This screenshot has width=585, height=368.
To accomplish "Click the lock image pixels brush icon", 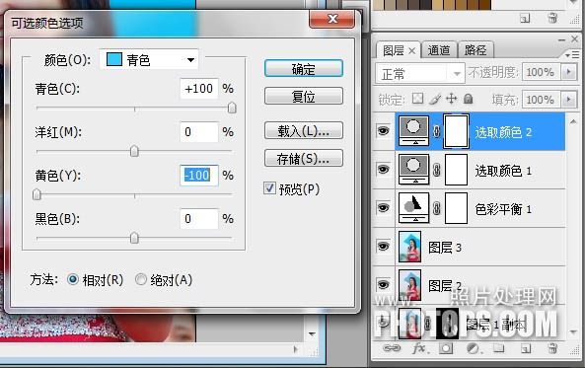I will point(435,99).
